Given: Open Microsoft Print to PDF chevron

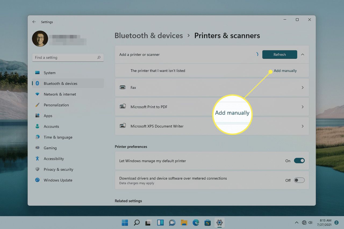Looking at the screenshot, I should click(303, 107).
